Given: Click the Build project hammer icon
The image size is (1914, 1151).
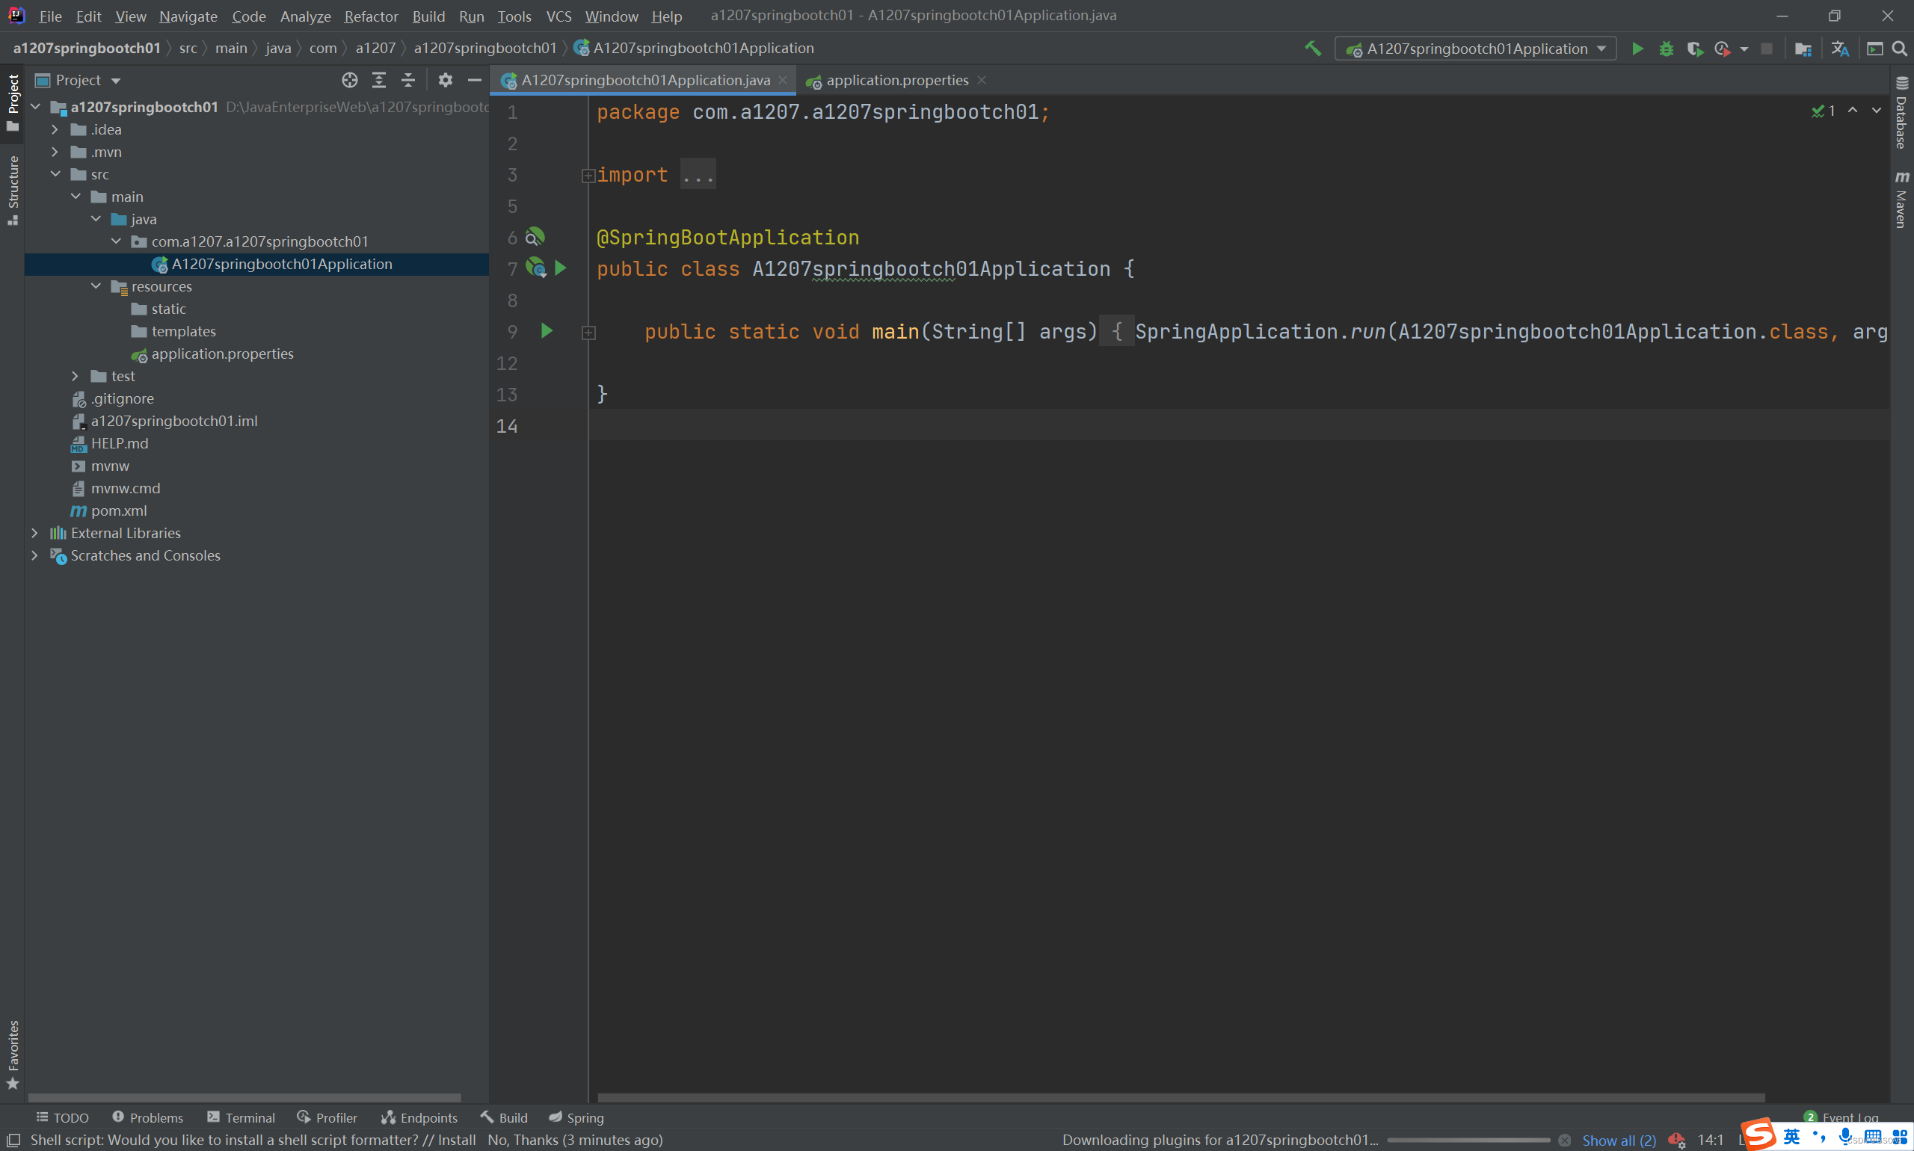Looking at the screenshot, I should click(x=1312, y=49).
